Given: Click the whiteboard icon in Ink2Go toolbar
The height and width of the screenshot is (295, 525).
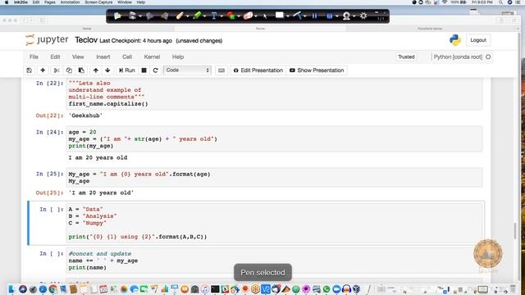Looking at the screenshot, I should [280, 16].
